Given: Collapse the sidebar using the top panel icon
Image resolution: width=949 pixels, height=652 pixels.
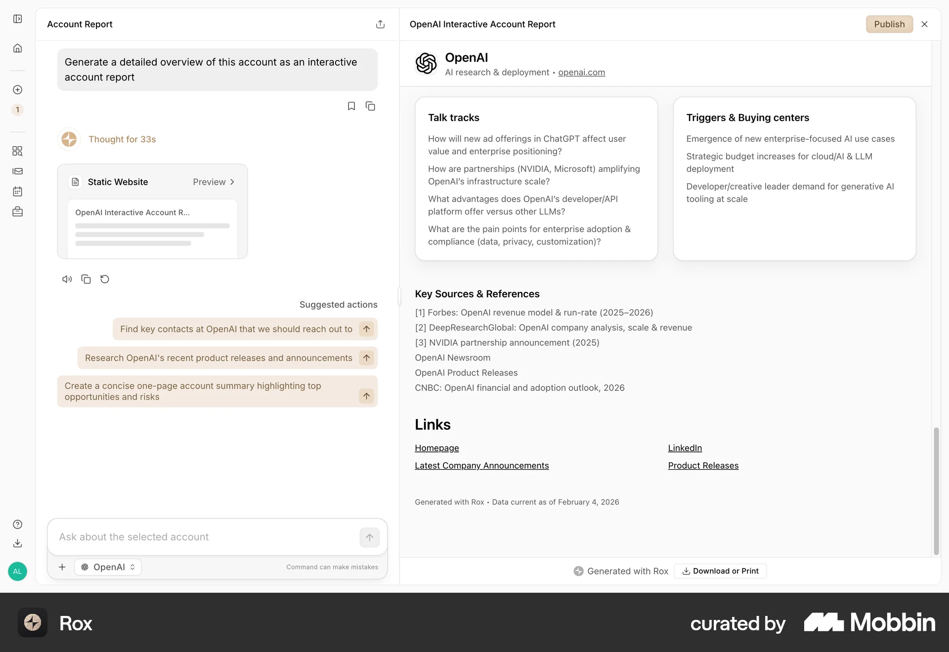Looking at the screenshot, I should [18, 19].
